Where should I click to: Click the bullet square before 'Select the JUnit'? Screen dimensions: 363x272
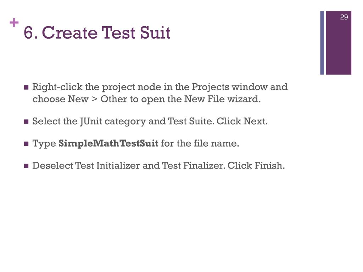(x=26, y=122)
